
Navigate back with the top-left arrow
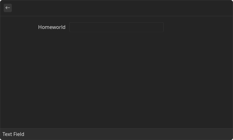pos(8,8)
